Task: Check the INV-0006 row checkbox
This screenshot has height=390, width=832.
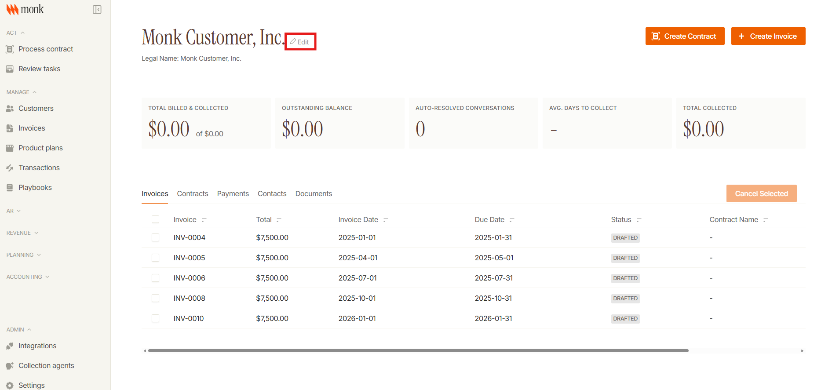Action: coord(155,278)
